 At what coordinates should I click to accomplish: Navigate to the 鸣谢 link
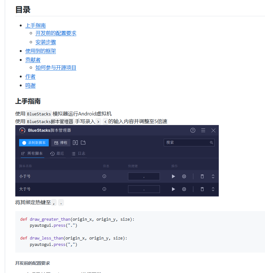click(31, 85)
